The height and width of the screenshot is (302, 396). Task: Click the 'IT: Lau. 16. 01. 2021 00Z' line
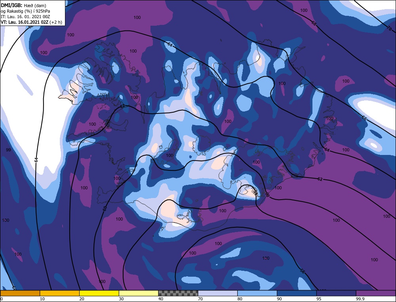[25, 17]
